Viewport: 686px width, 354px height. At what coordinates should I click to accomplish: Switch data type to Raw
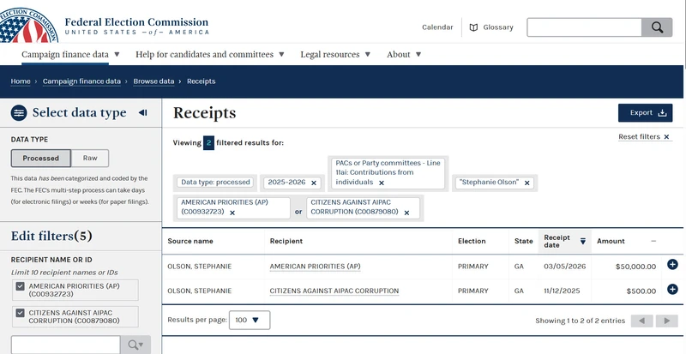pos(90,158)
